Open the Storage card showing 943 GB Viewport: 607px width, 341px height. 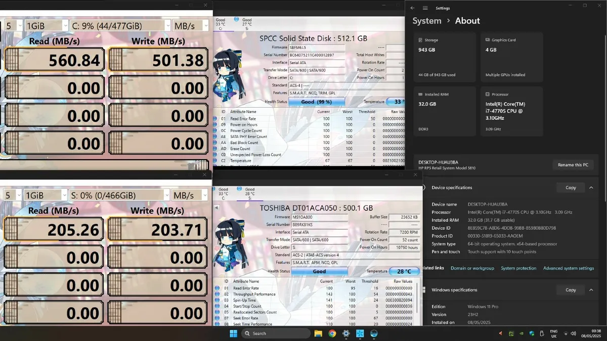(444, 58)
